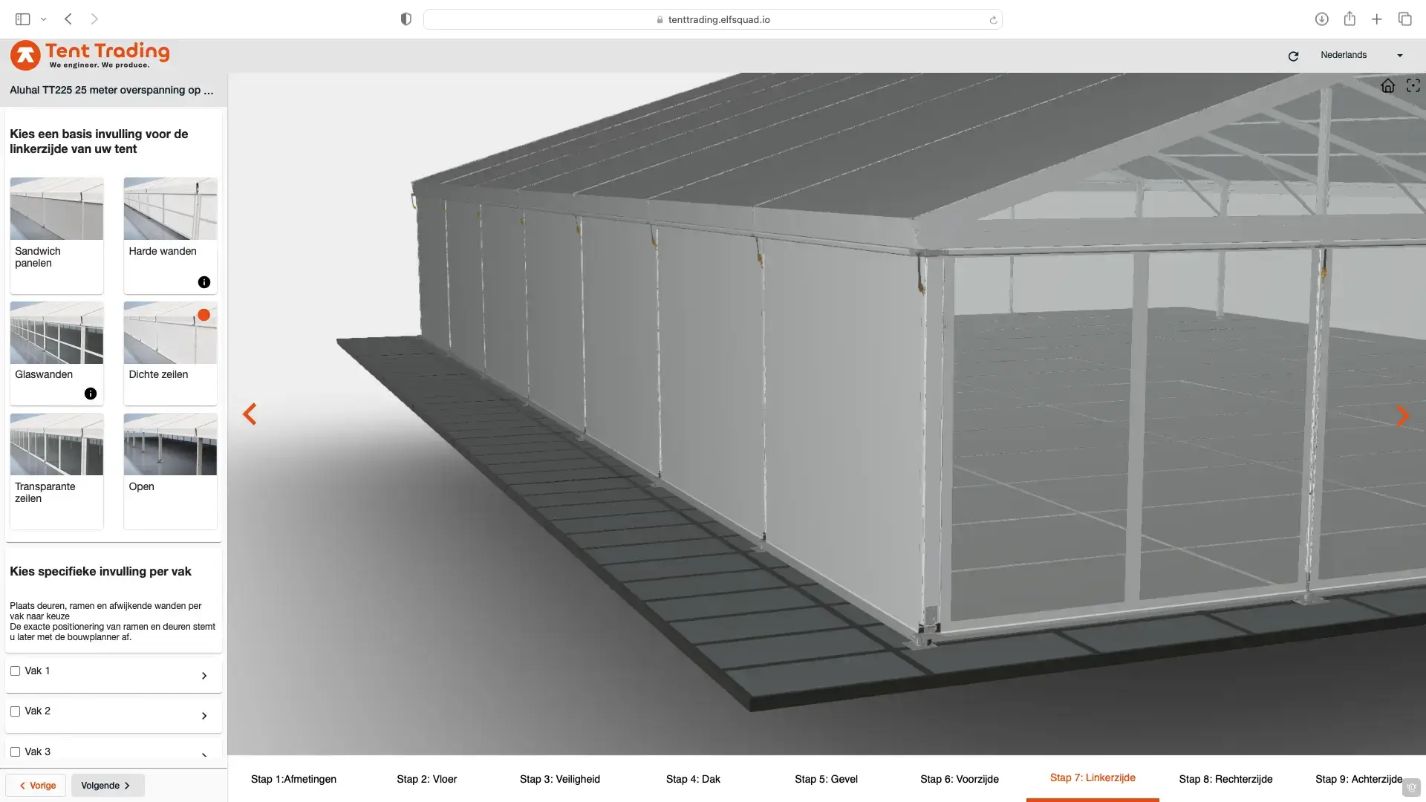Image resolution: width=1426 pixels, height=802 pixels.
Task: Choose Harde wanden wall option
Action: point(170,235)
